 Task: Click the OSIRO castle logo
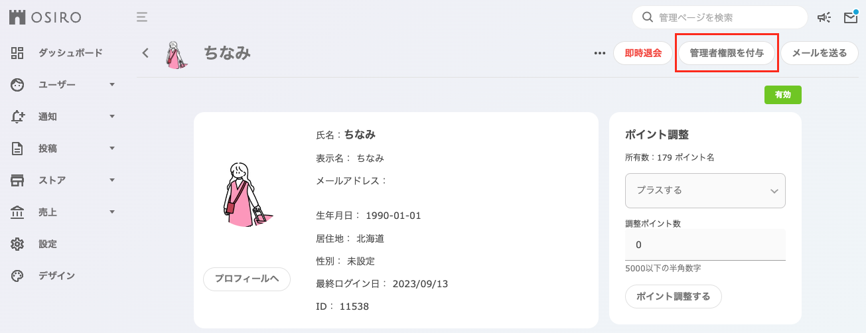coord(17,17)
